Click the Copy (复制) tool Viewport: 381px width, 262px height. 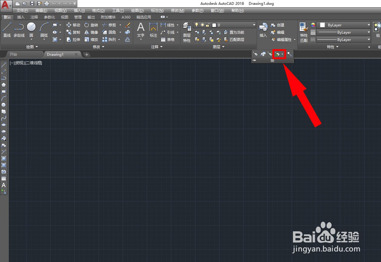73,32
